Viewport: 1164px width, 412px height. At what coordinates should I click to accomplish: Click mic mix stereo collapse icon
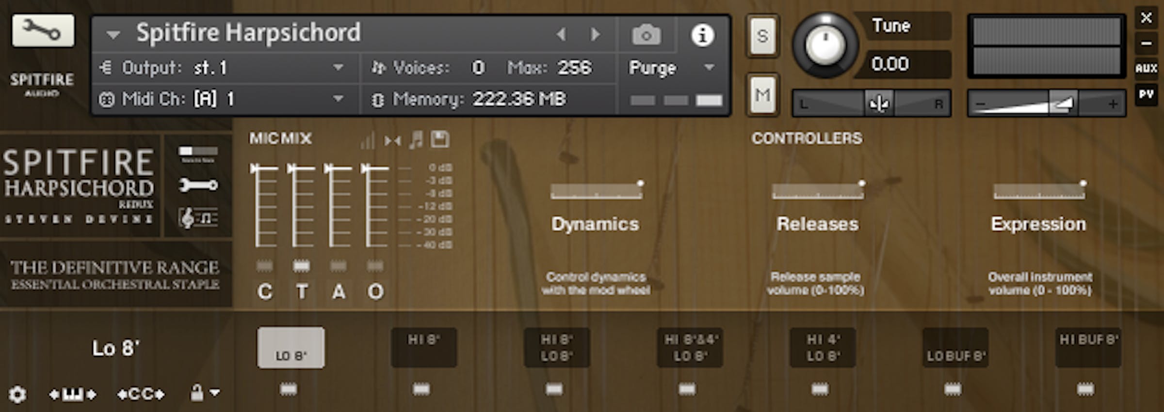coord(392,141)
